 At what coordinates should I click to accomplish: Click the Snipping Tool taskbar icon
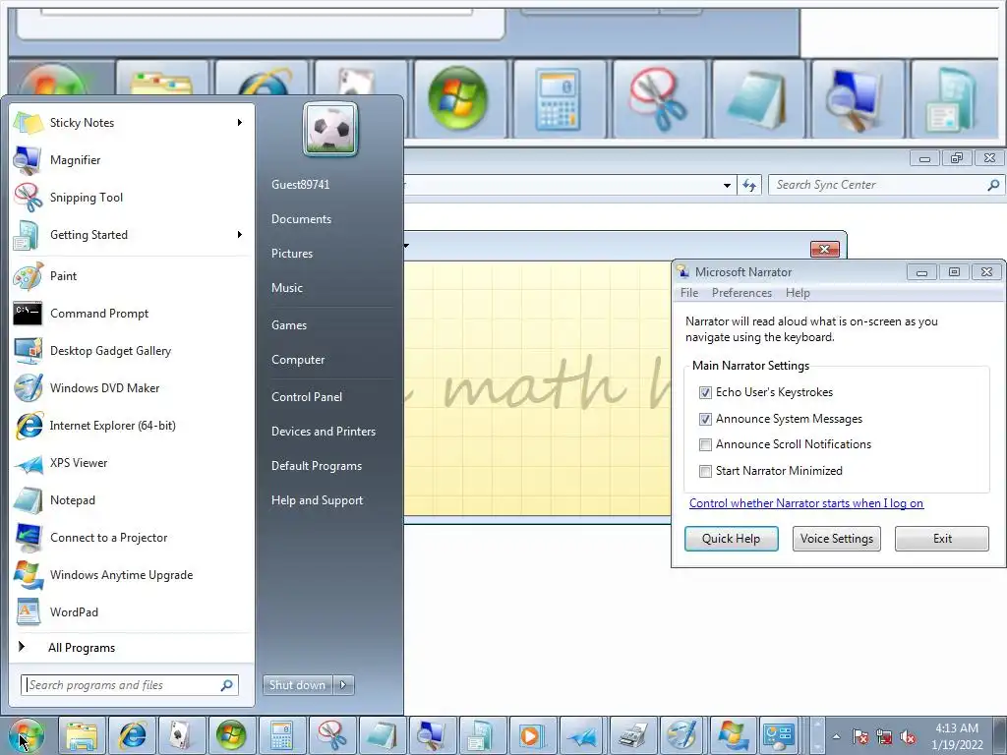(x=332, y=735)
